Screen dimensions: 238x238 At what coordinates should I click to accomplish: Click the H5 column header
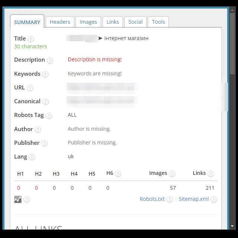92,174
